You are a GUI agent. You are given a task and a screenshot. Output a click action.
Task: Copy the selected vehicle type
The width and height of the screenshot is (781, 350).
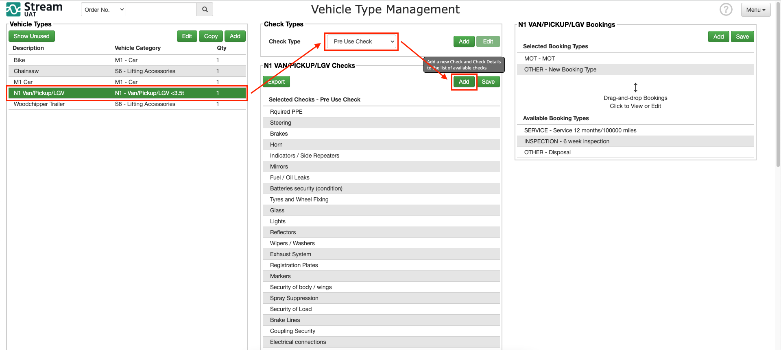(211, 36)
